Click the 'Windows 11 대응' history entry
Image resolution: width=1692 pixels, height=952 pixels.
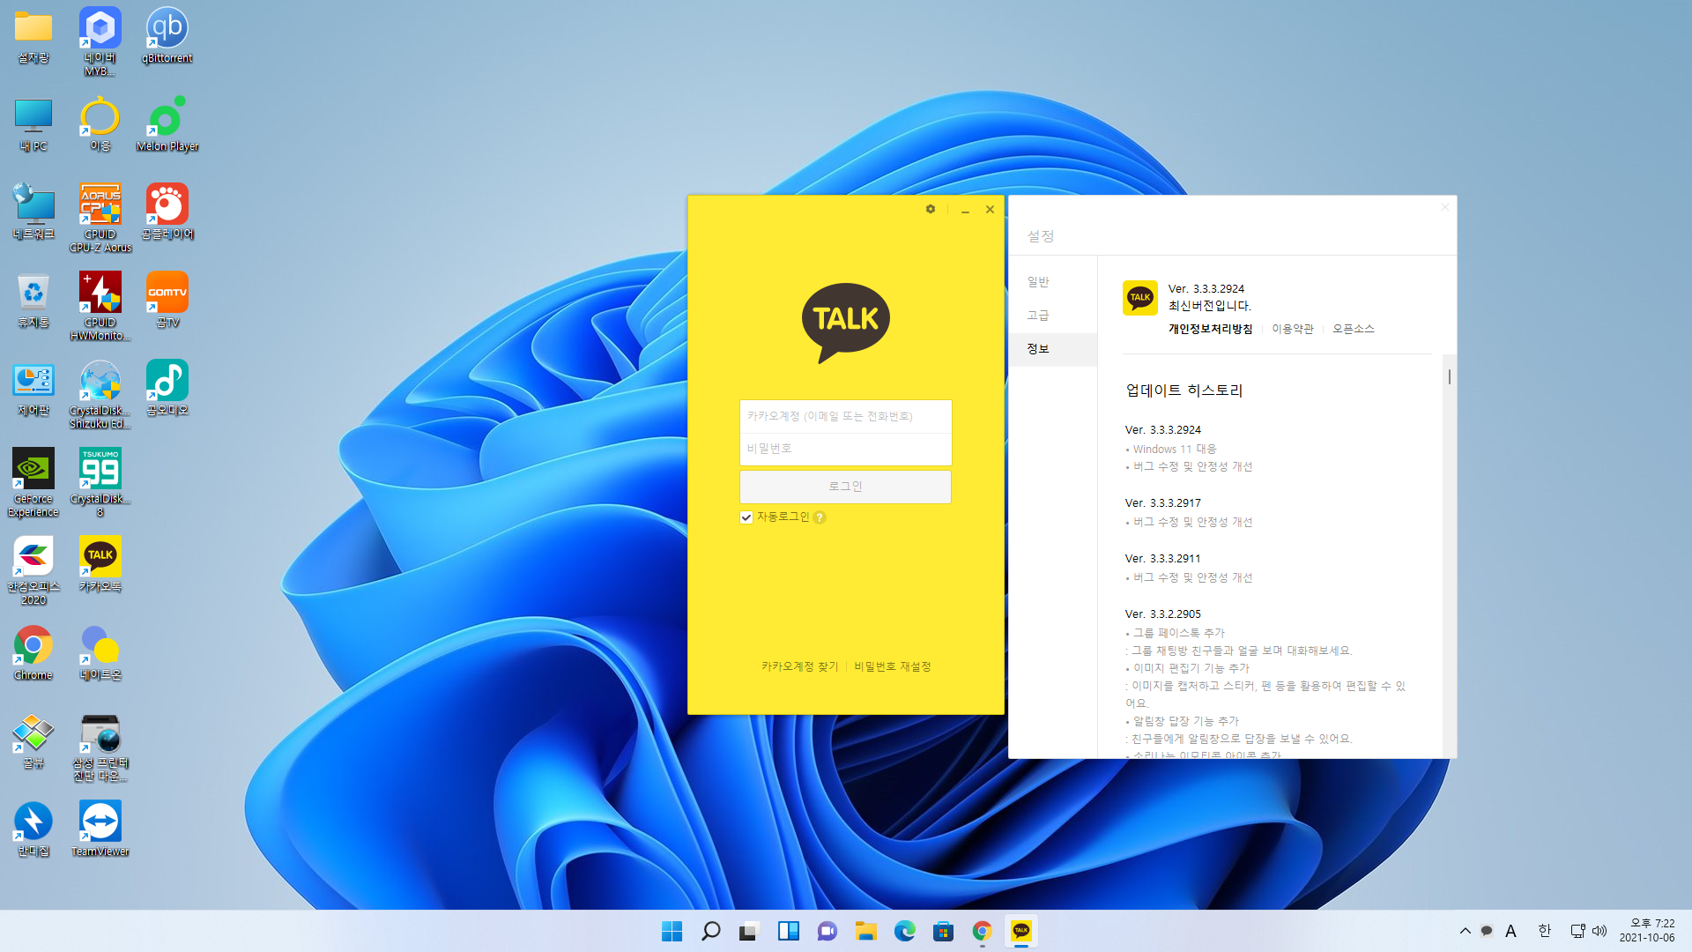1174,450
